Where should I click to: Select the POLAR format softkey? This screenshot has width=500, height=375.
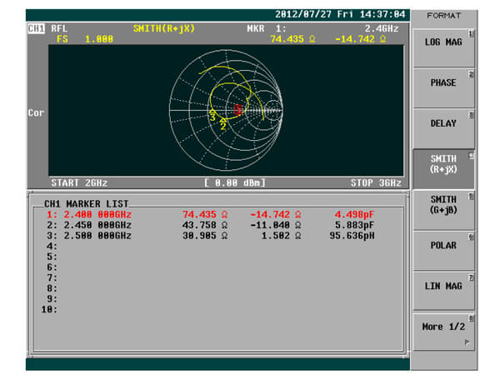(x=443, y=251)
